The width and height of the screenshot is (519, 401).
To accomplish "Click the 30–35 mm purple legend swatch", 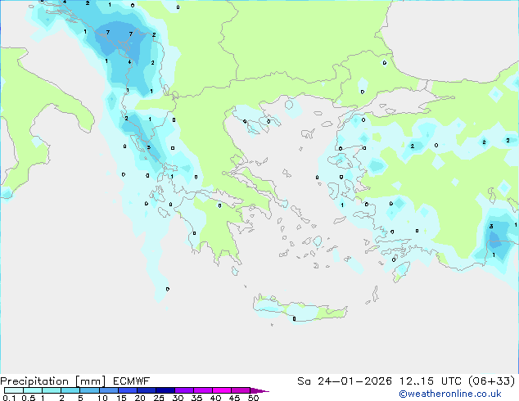I will 183,390.
